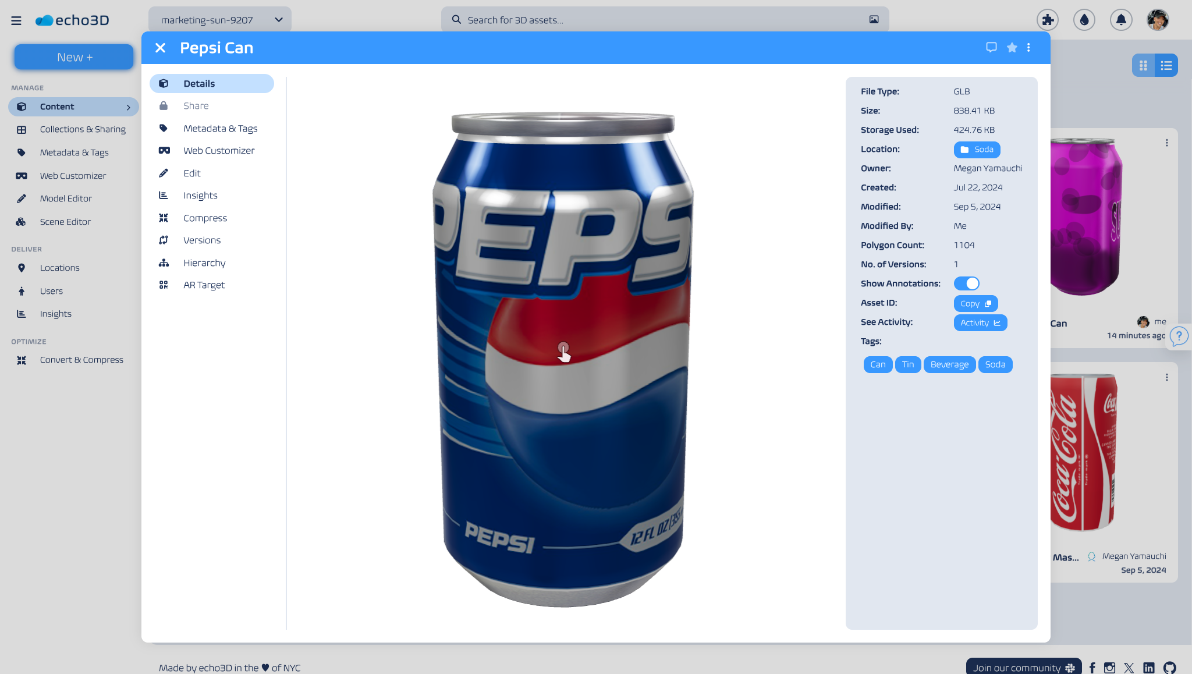This screenshot has height=674, width=1192.
Task: Open the user profile avatar
Action: (x=1158, y=20)
